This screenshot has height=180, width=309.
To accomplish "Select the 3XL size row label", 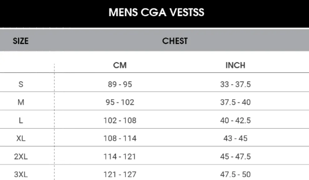I will pos(21,174).
